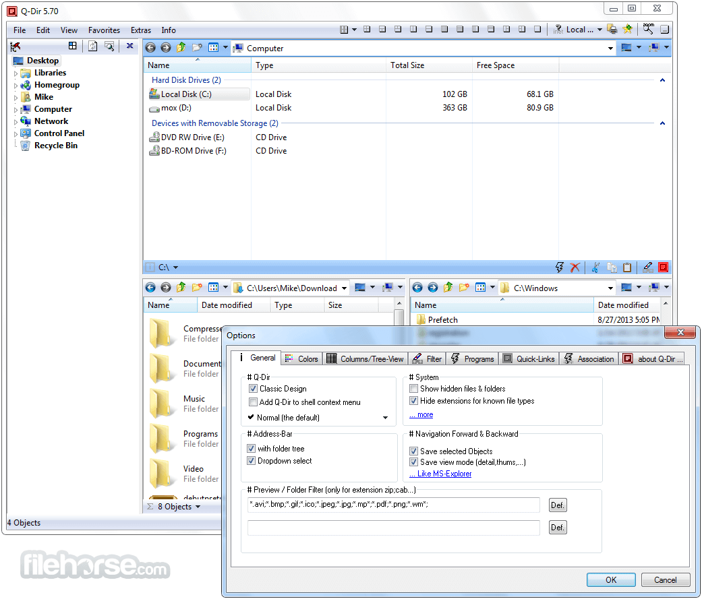702x599 pixels.
Task: Open the C:\Windows address dropdown
Action: click(x=611, y=288)
